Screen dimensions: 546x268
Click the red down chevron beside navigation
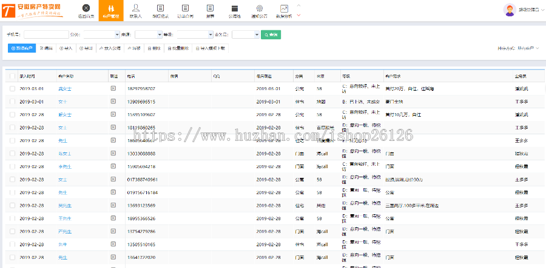298,15
